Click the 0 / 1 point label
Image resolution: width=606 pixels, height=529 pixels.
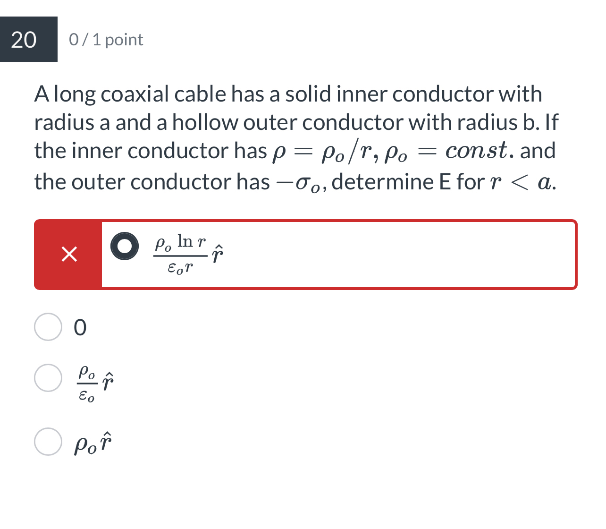coord(106,40)
